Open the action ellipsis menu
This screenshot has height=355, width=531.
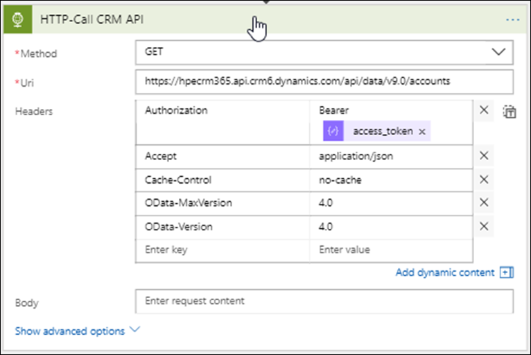coord(512,19)
